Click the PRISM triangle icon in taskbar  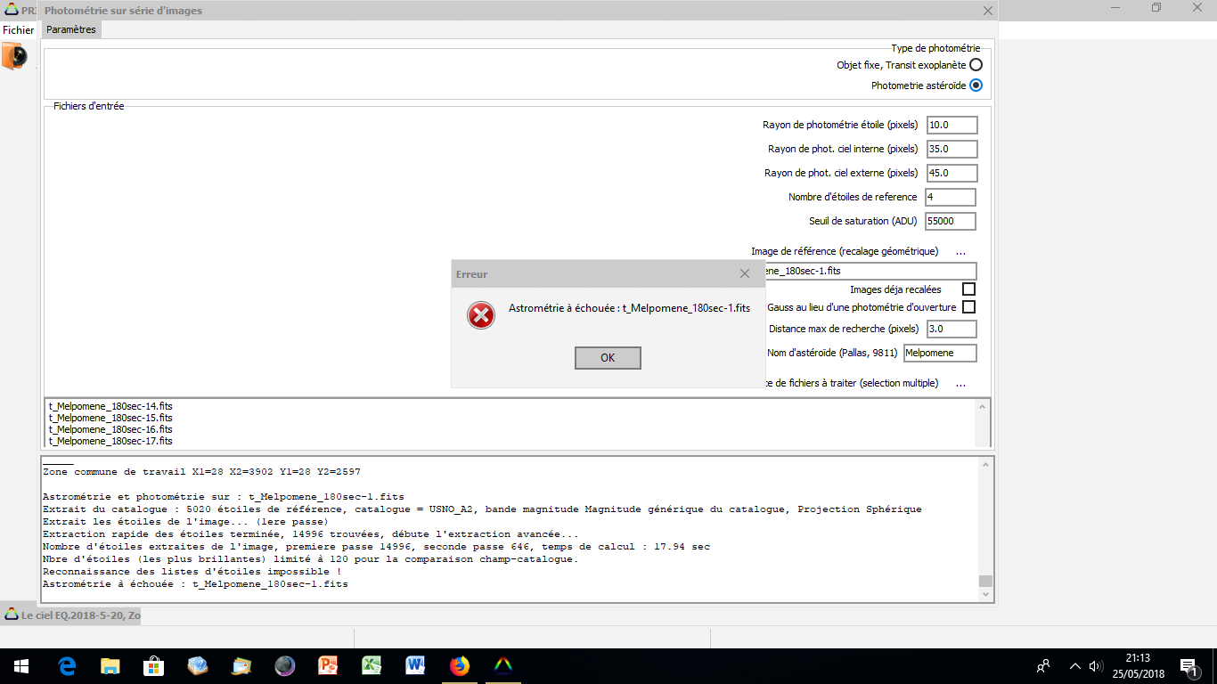click(x=503, y=666)
